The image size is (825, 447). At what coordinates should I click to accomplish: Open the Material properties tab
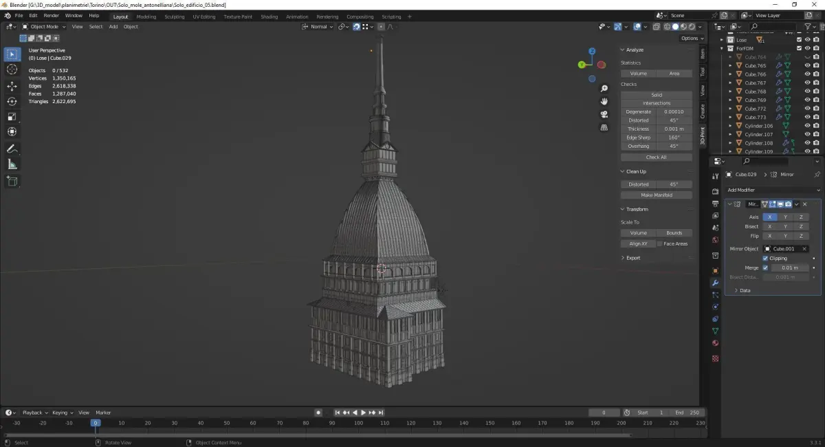point(715,342)
